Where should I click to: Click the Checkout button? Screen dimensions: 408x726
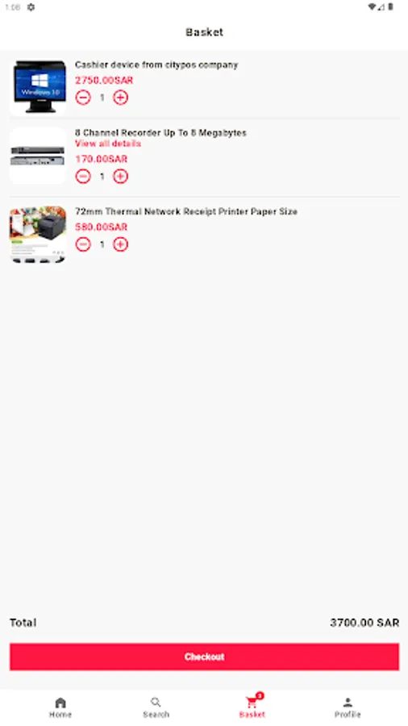(x=204, y=657)
